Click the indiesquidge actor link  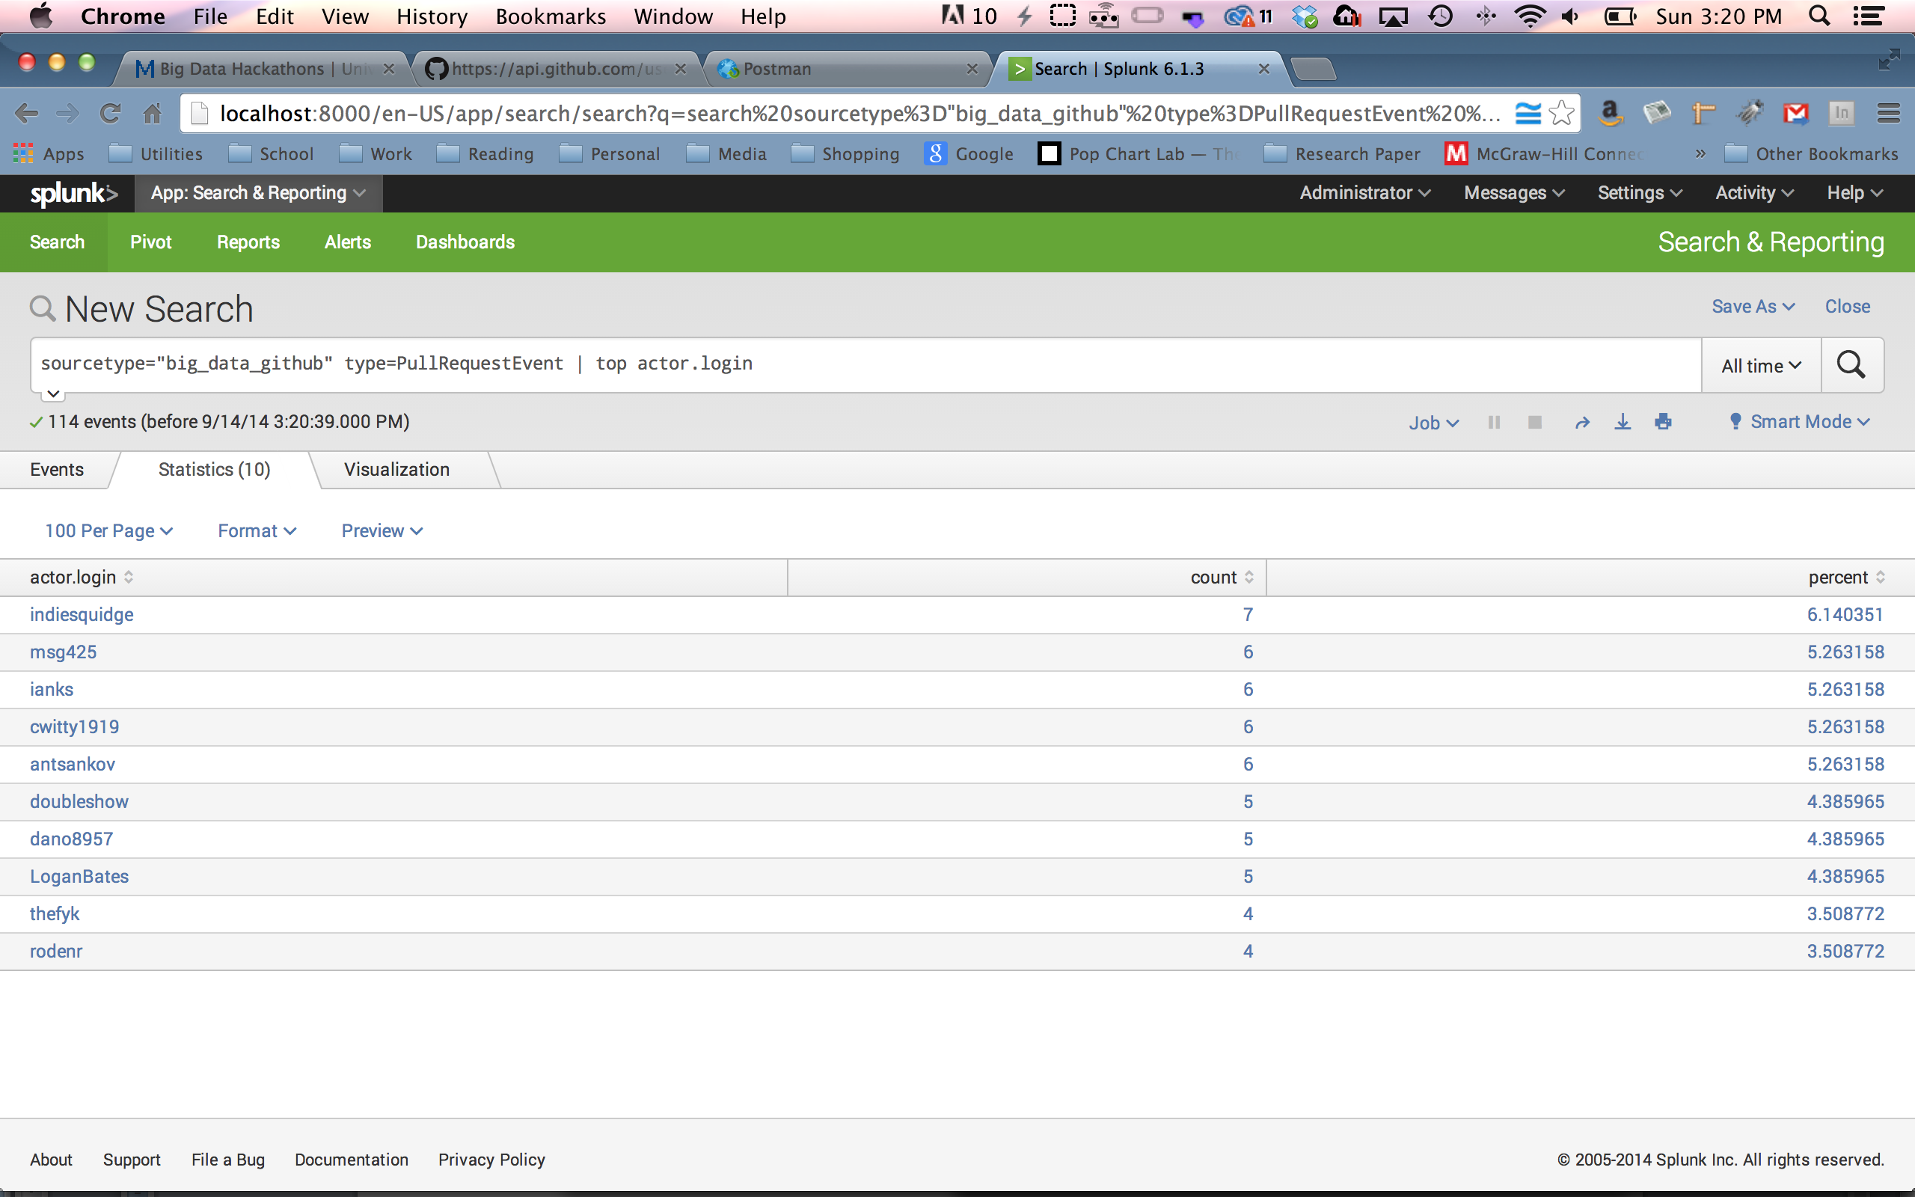point(82,614)
